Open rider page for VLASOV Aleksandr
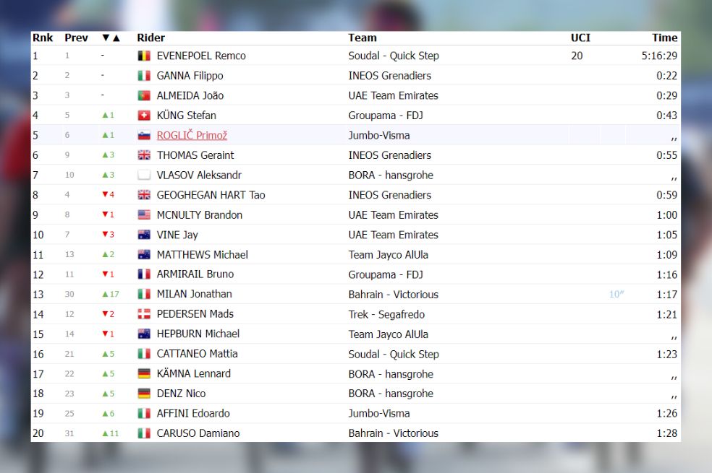 pyautogui.click(x=199, y=175)
